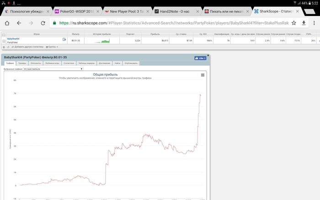Sort by the Ср. ставка column header
The image size is (320, 200).
[181, 34]
